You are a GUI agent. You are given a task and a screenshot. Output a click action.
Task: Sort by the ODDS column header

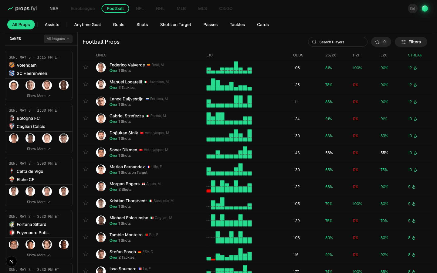298,55
